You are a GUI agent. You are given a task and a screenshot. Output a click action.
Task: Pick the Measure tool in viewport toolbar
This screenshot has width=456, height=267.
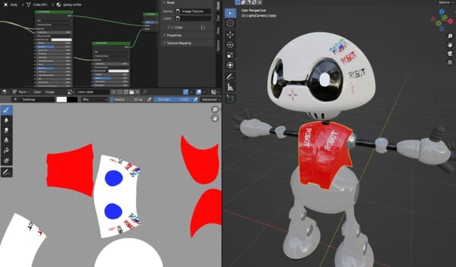pyautogui.click(x=230, y=87)
